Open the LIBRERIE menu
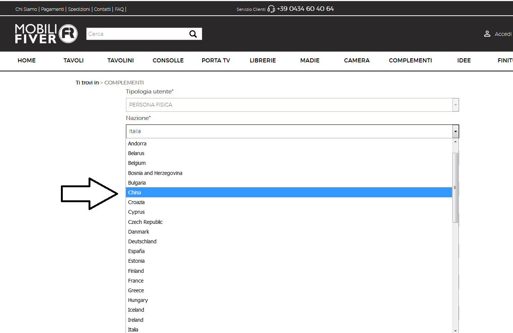This screenshot has width=513, height=333. click(x=263, y=61)
